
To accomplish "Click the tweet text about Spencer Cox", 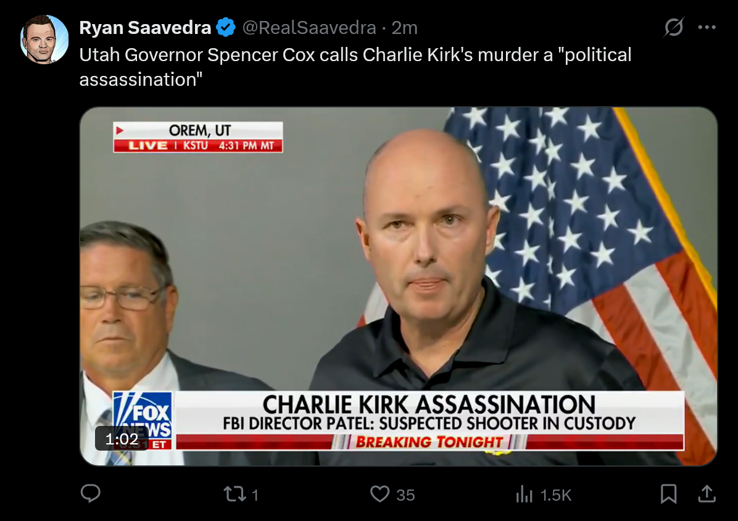I will [355, 67].
